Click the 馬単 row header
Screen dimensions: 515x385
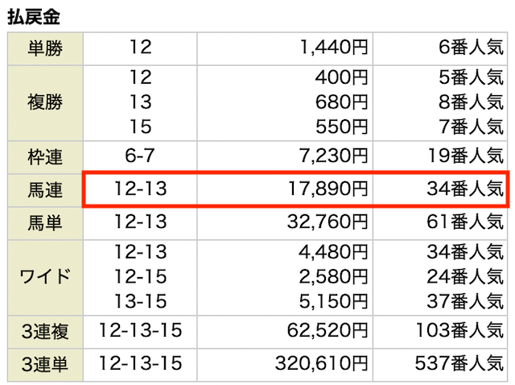tap(44, 220)
